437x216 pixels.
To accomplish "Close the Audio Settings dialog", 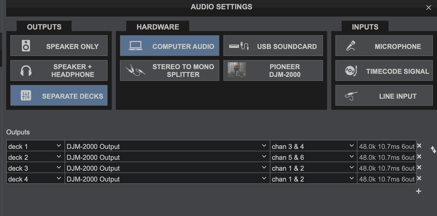I will pyautogui.click(x=429, y=8).
